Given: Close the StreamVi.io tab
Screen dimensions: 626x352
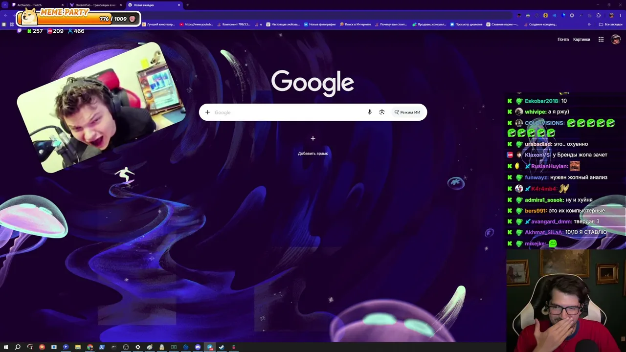Looking at the screenshot, I should tap(121, 5).
